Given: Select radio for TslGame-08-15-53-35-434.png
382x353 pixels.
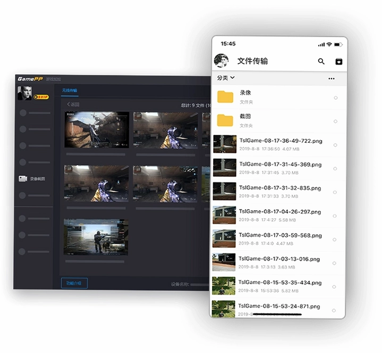Looking at the screenshot, I should (334, 287).
